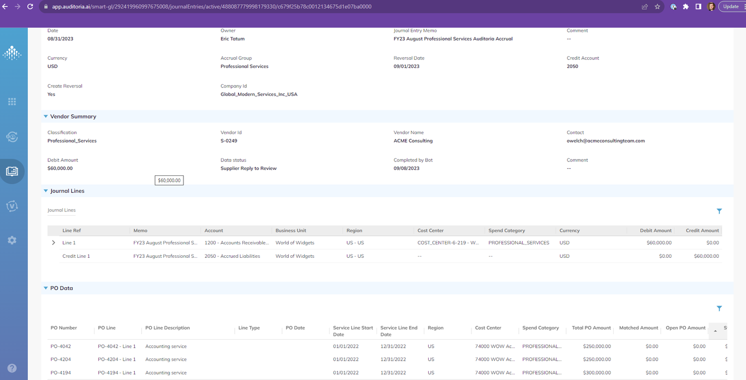
Task: Collapse the Vendor Summary section
Action: pyautogui.click(x=46, y=116)
